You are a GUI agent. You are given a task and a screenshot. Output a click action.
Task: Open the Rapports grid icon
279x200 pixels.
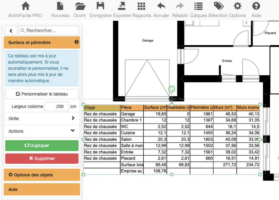click(141, 6)
